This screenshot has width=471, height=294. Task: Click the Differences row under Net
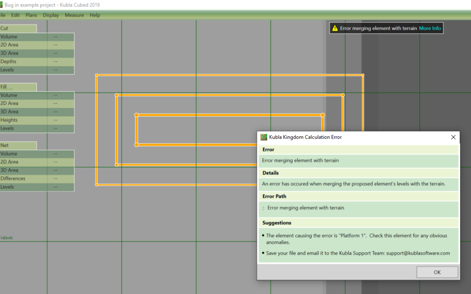[37, 179]
